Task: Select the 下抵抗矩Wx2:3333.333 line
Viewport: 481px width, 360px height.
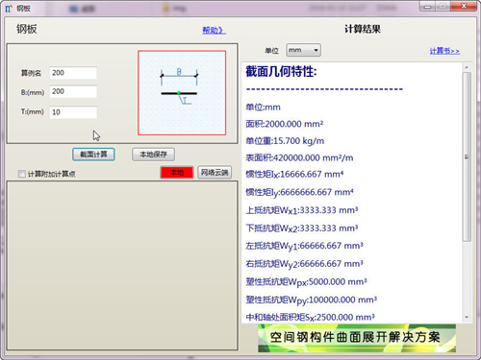Action: pyautogui.click(x=302, y=228)
